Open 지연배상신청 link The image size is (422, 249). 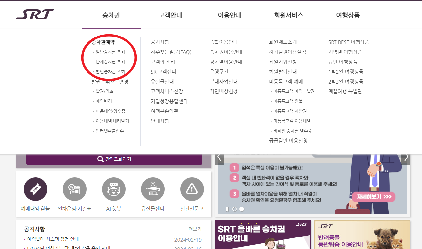224,91
